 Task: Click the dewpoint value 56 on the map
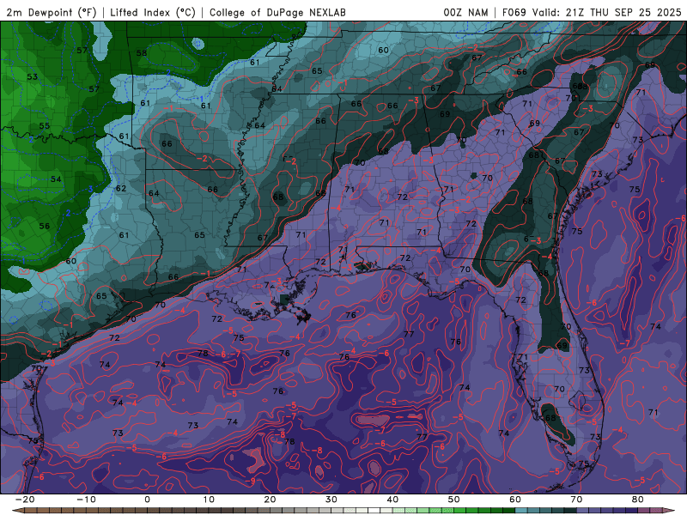pyautogui.click(x=45, y=226)
